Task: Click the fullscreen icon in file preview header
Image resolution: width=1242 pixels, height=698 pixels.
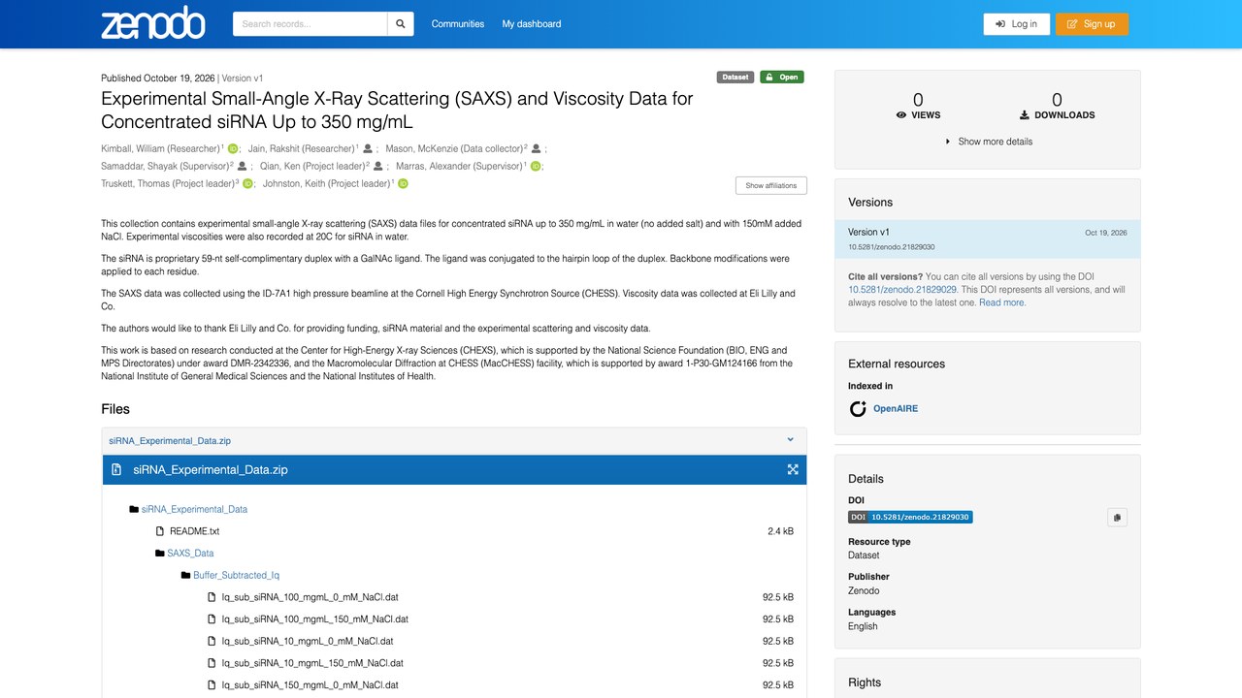Action: pyautogui.click(x=793, y=469)
